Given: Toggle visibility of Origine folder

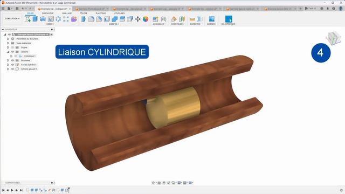Looking at the screenshot, I should 12,47.
